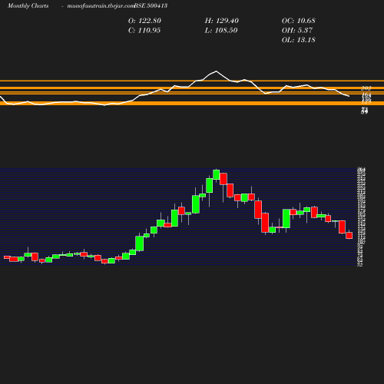Click the "BSE 500413" symbol label

[x=151, y=5]
